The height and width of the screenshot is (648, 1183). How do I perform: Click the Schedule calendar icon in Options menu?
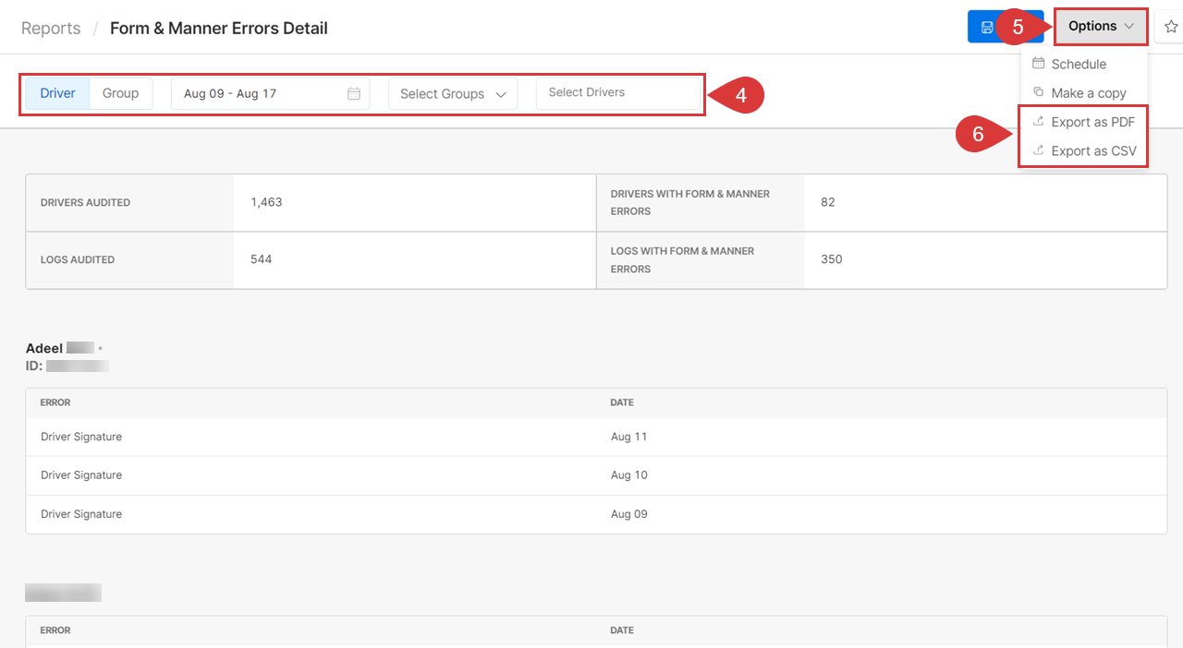pos(1037,64)
